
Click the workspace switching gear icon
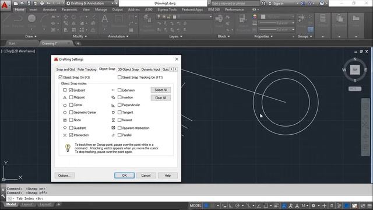tap(314, 206)
